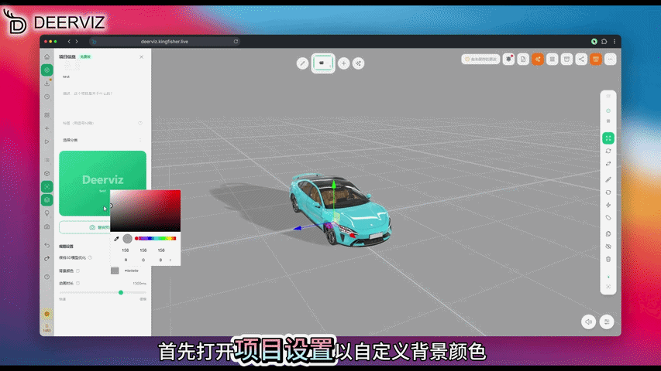Open the download icon in left sidebar
The width and height of the screenshot is (661, 371).
click(x=46, y=83)
